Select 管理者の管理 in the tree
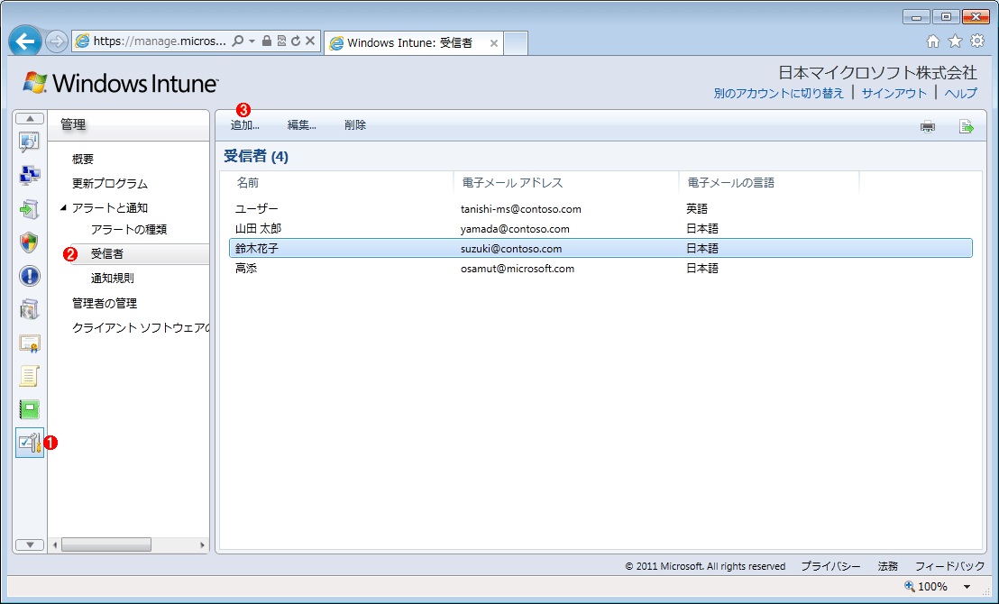The width and height of the screenshot is (999, 604). (x=105, y=303)
